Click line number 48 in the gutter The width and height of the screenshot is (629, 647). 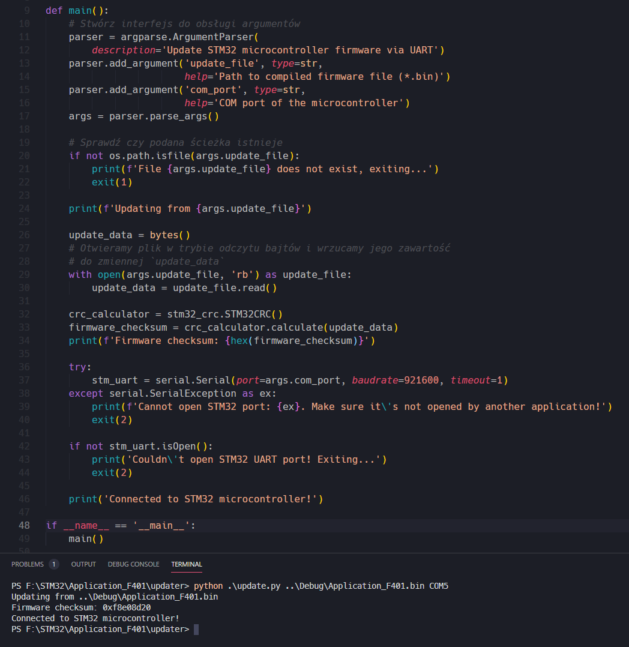(24, 525)
